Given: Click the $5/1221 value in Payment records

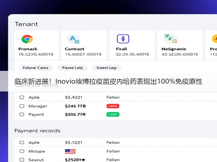Looking at the screenshot, I should point(74,142).
